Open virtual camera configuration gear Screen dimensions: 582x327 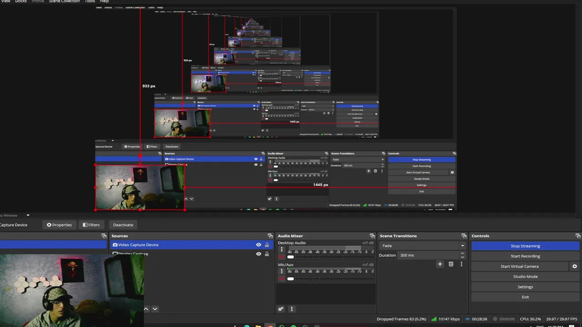[574, 267]
